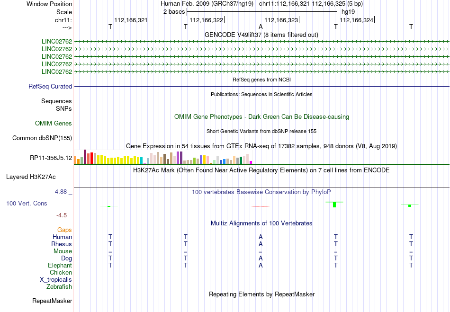Click the Gaps label in Multiz track
Viewport: 450px width, 312px height.
pos(64,230)
